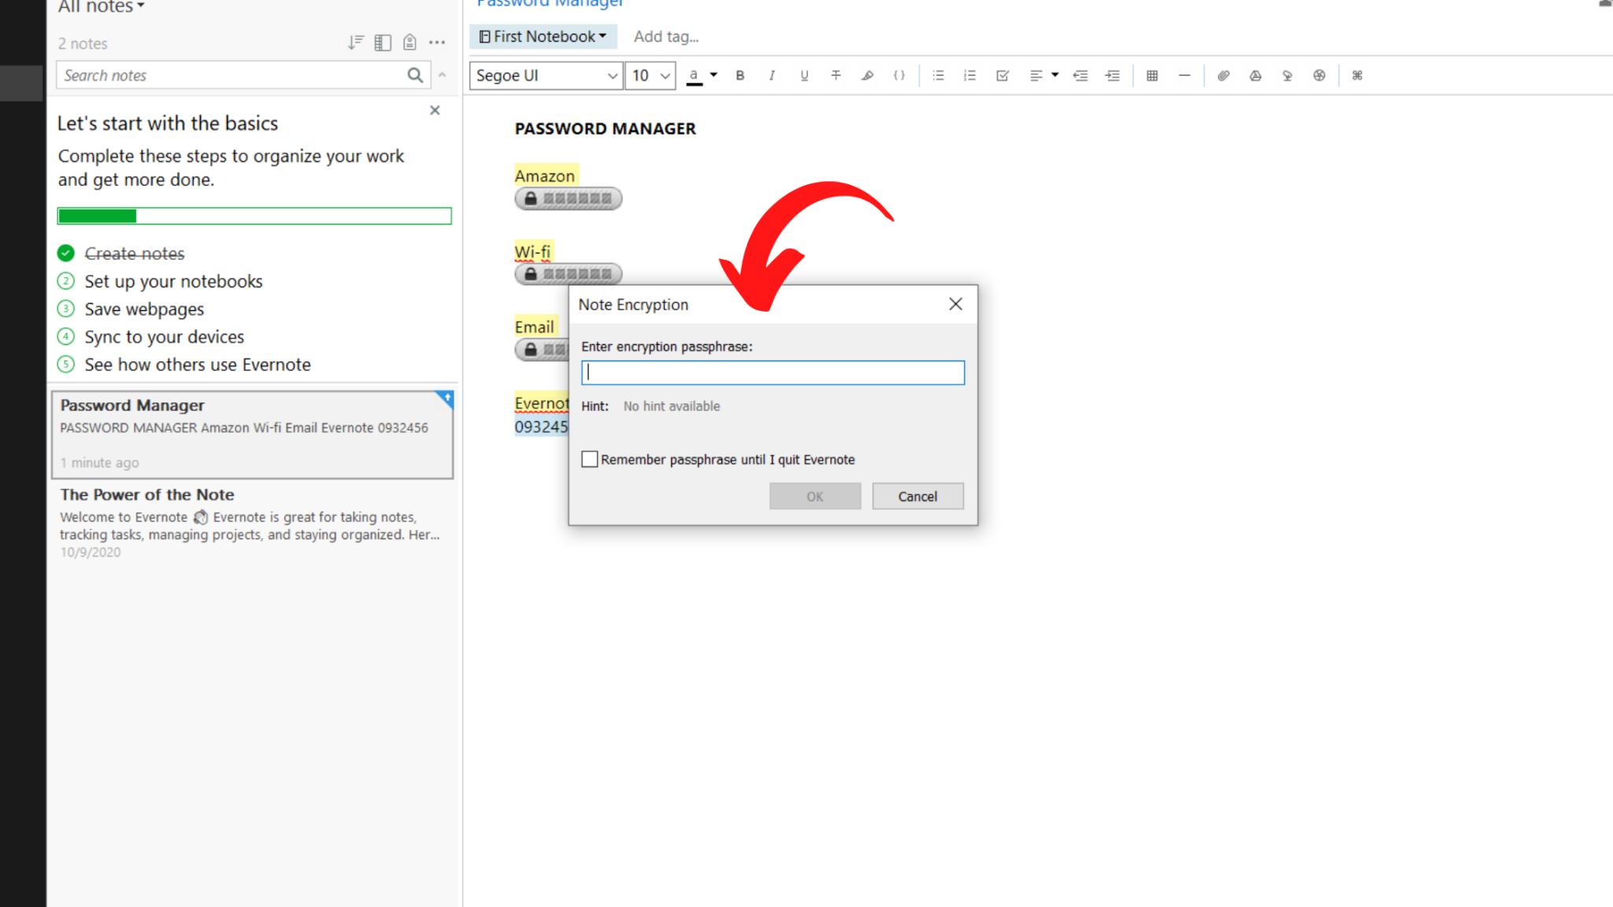Filter notes by tag icon
1613x907 pixels.
point(410,43)
